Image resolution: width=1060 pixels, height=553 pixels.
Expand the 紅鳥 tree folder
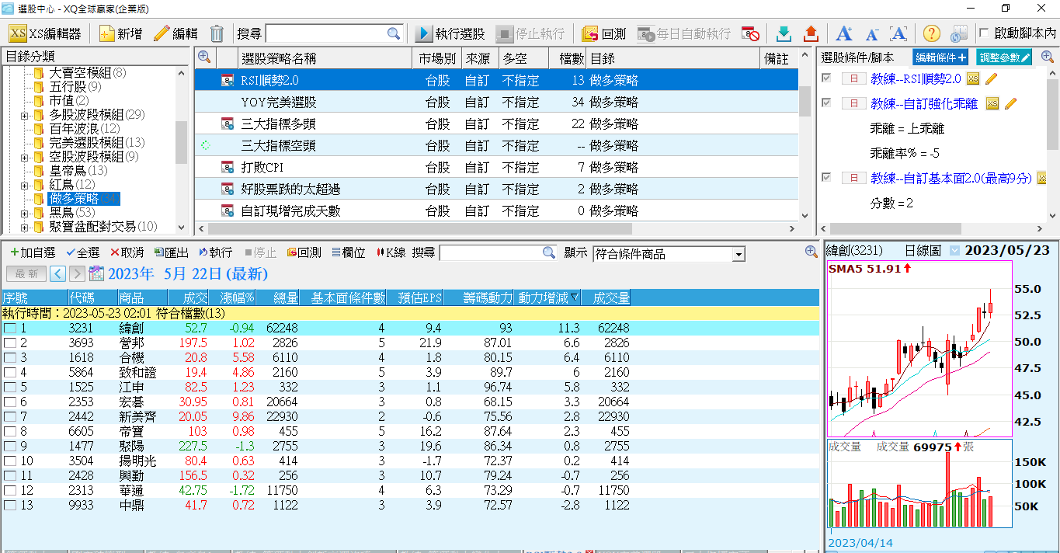[x=25, y=185]
